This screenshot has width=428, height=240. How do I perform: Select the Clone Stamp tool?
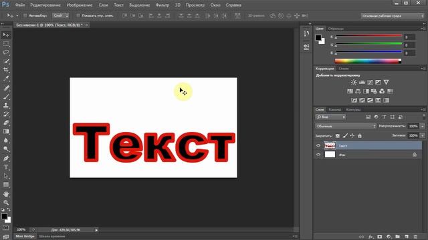(x=6, y=105)
